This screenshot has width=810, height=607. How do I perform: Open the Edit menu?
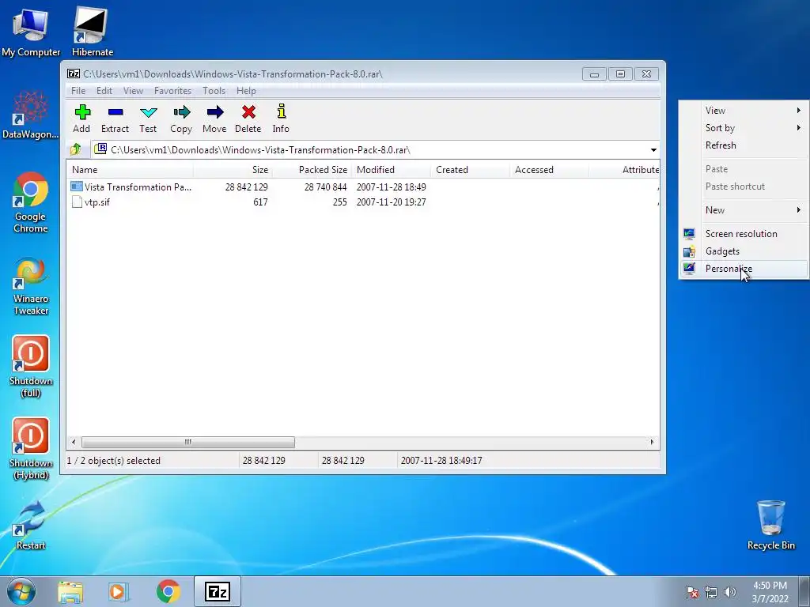[104, 91]
